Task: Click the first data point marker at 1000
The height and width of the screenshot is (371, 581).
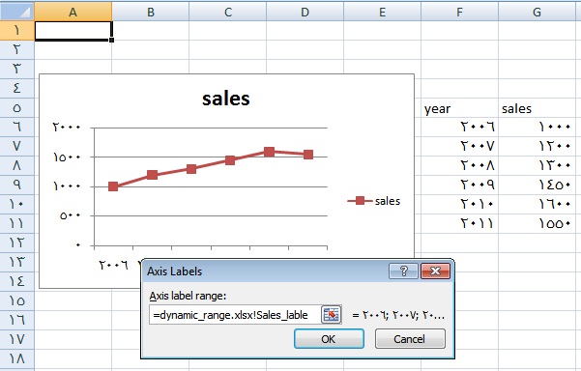Action: (113, 186)
